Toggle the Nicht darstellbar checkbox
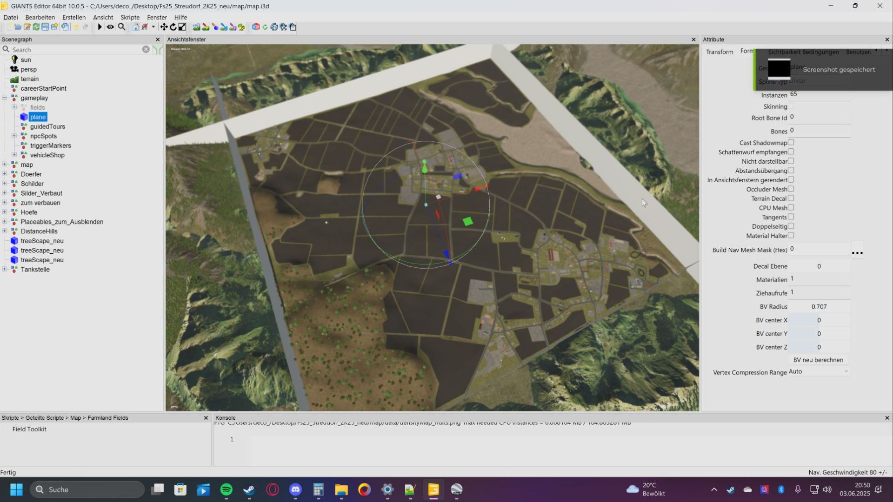Screen dimensions: 893x502 tap(791, 161)
